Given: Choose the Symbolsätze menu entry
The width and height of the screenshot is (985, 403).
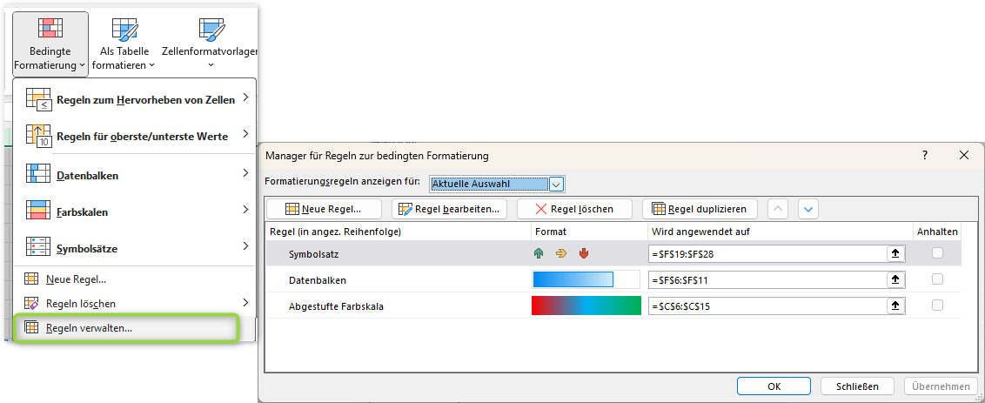Looking at the screenshot, I should [134, 248].
